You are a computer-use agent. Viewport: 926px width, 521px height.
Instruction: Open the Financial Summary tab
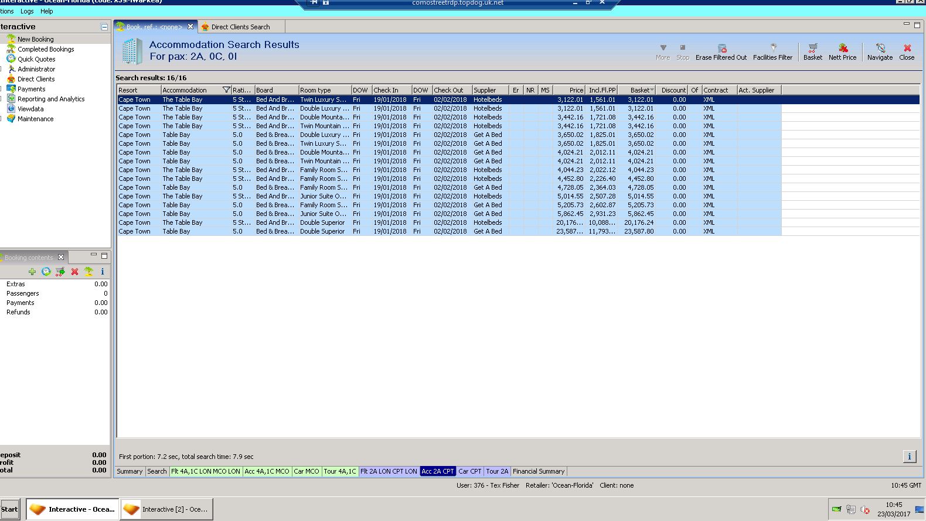(x=538, y=471)
